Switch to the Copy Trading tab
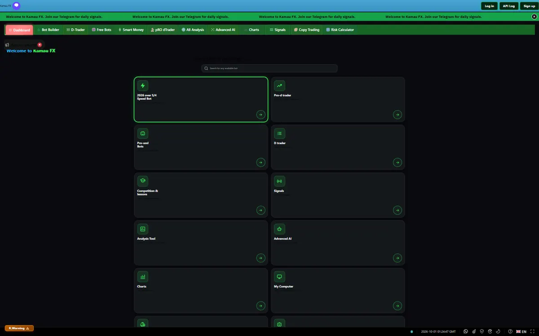This screenshot has height=336, width=539. [x=307, y=30]
